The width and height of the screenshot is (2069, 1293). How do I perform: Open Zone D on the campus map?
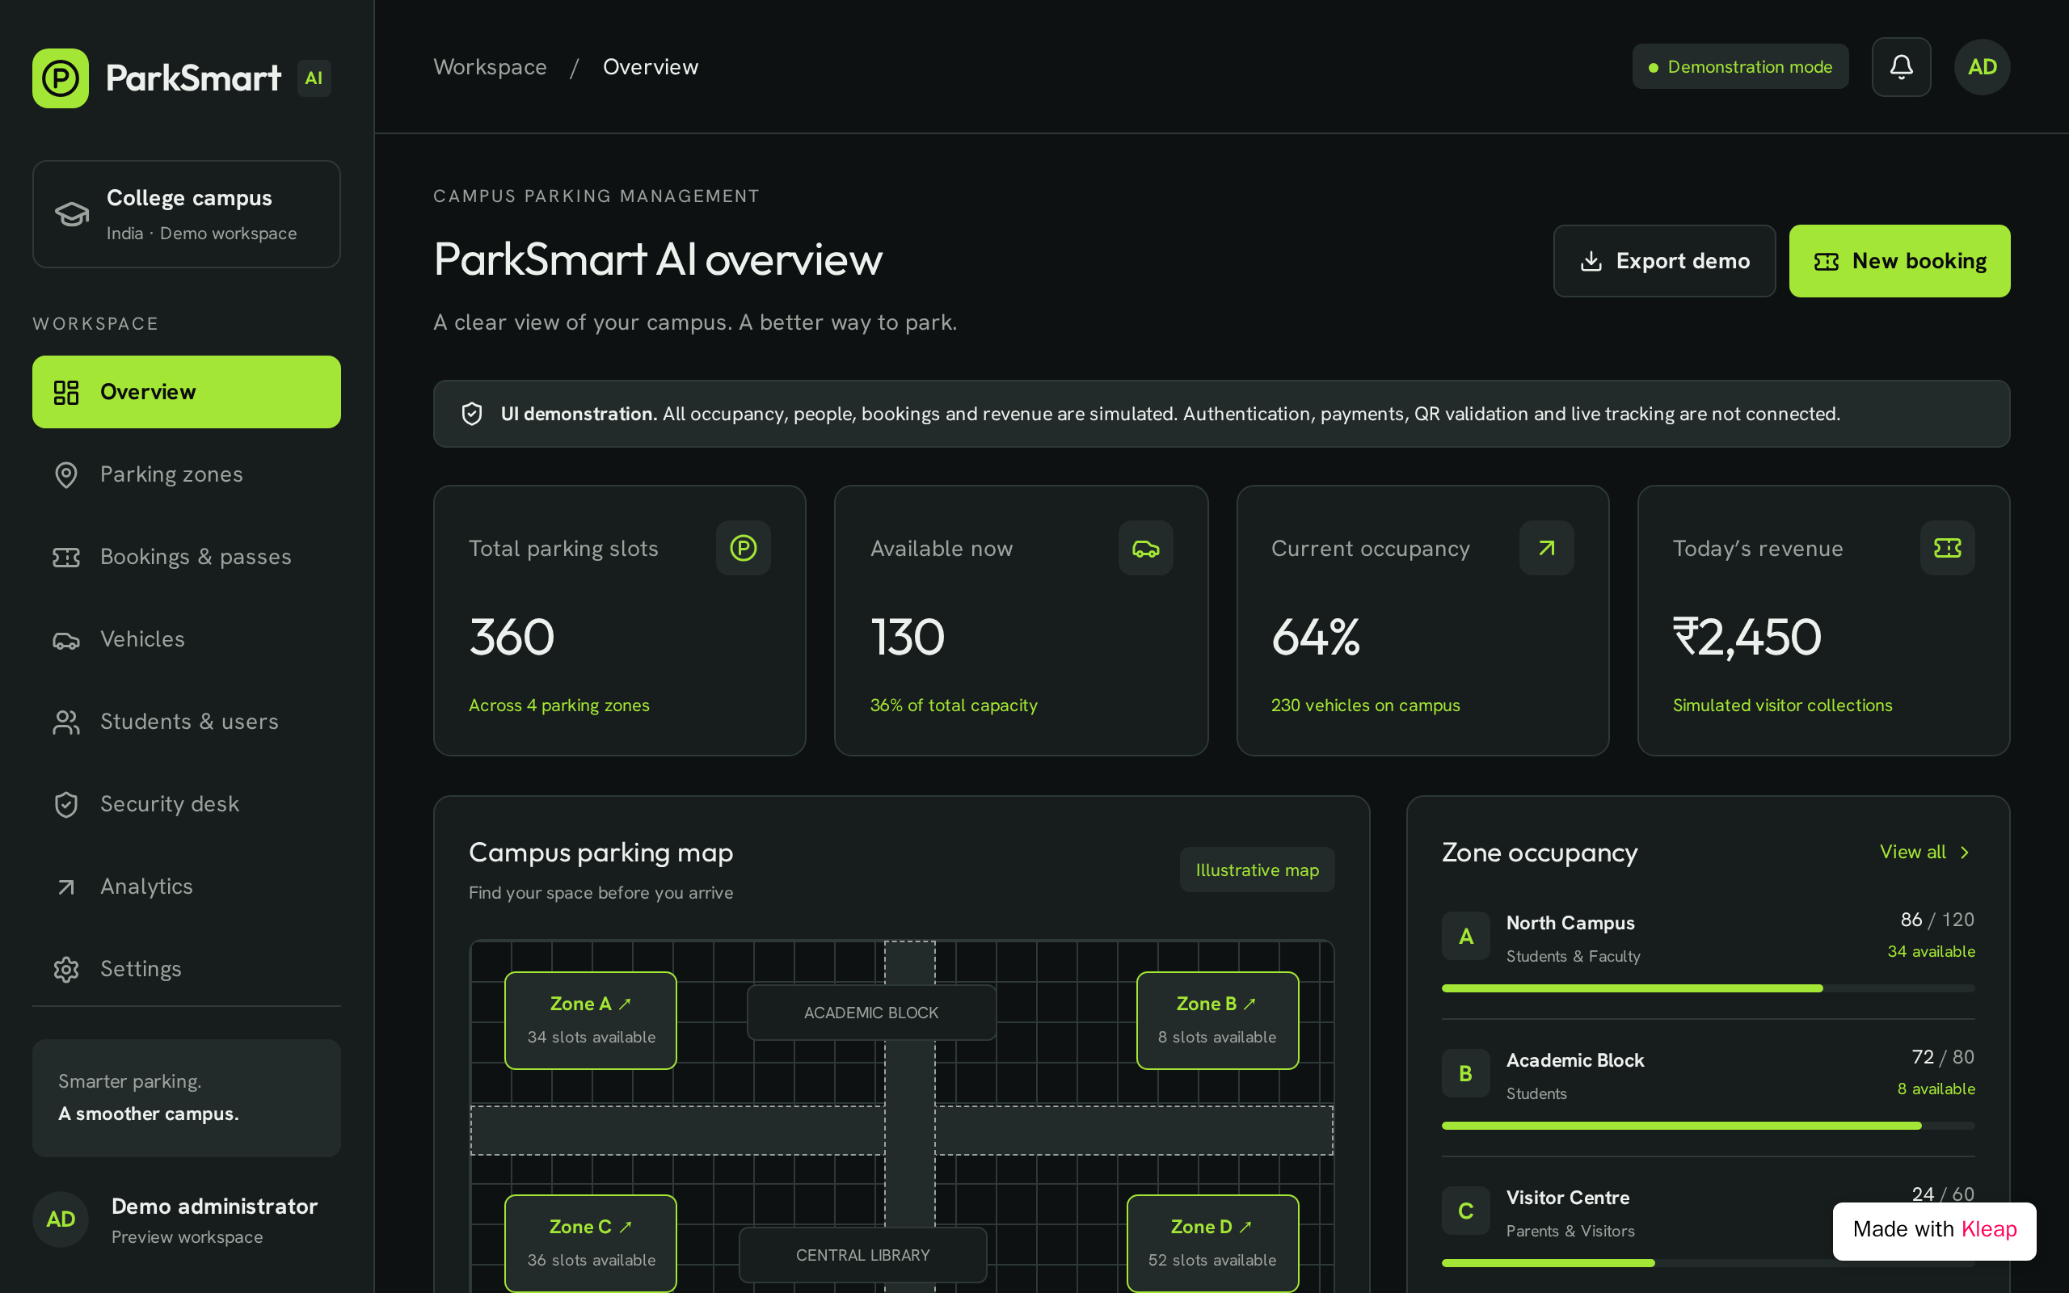pyautogui.click(x=1212, y=1244)
